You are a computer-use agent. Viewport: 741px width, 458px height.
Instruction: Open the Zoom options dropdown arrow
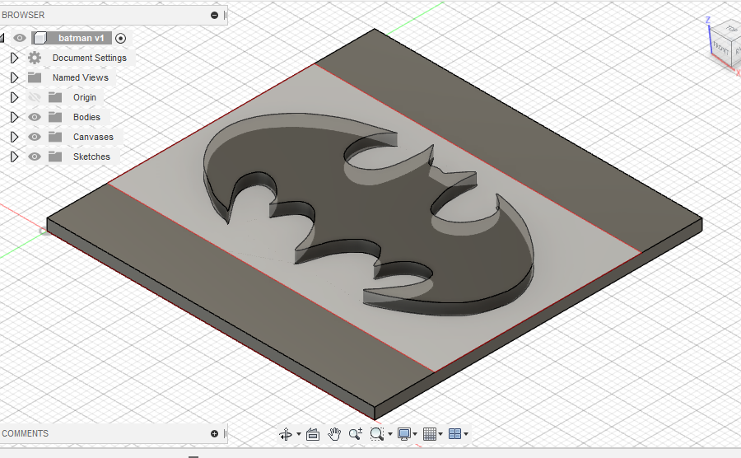tap(390, 434)
